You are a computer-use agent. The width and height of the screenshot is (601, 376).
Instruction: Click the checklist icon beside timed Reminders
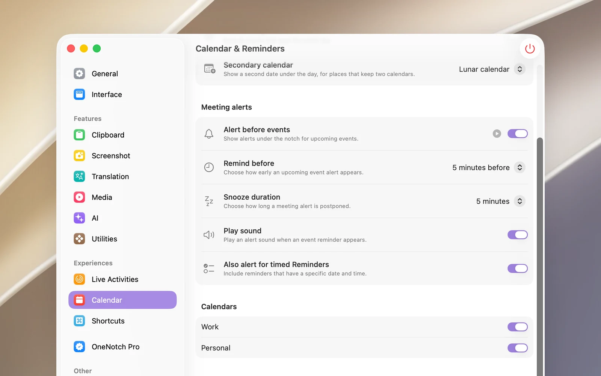[x=209, y=268]
